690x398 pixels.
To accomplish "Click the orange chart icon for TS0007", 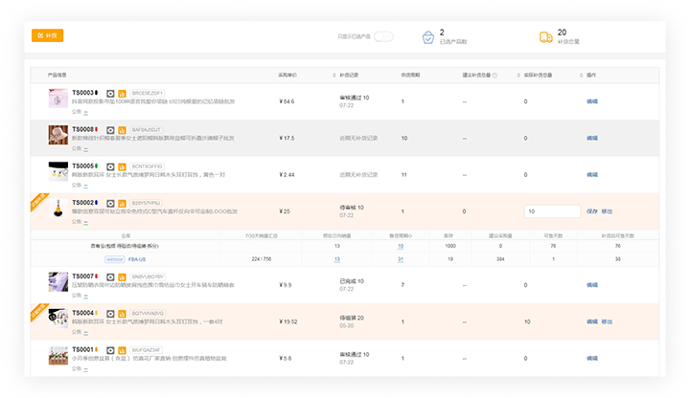I will click(x=122, y=276).
